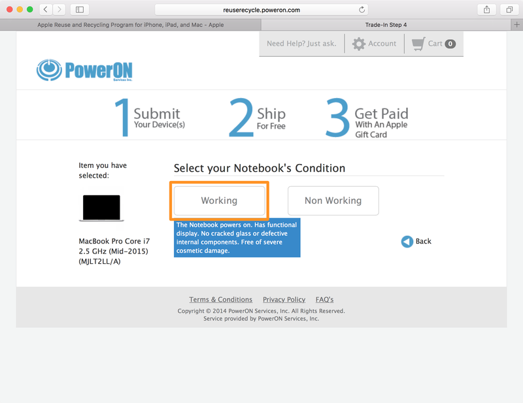
Task: Reload the page with the refresh icon
Action: (x=362, y=10)
